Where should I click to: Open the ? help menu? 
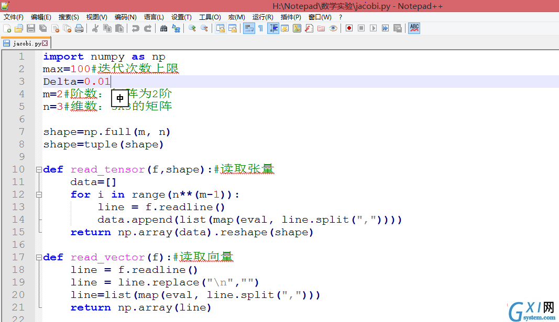(341, 17)
